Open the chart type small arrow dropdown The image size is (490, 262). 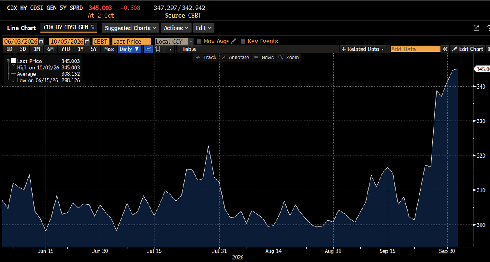point(170,49)
